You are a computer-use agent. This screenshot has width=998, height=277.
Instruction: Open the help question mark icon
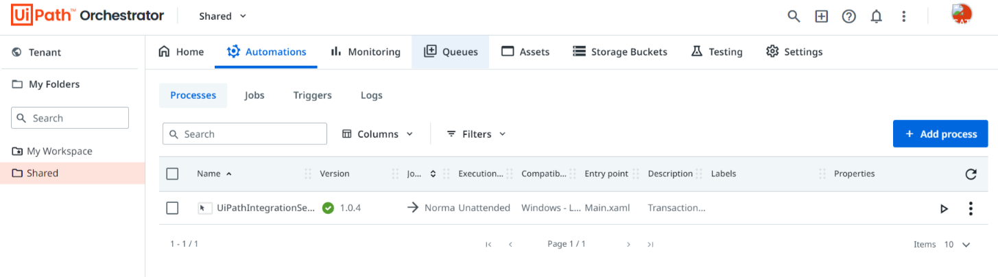tap(848, 16)
